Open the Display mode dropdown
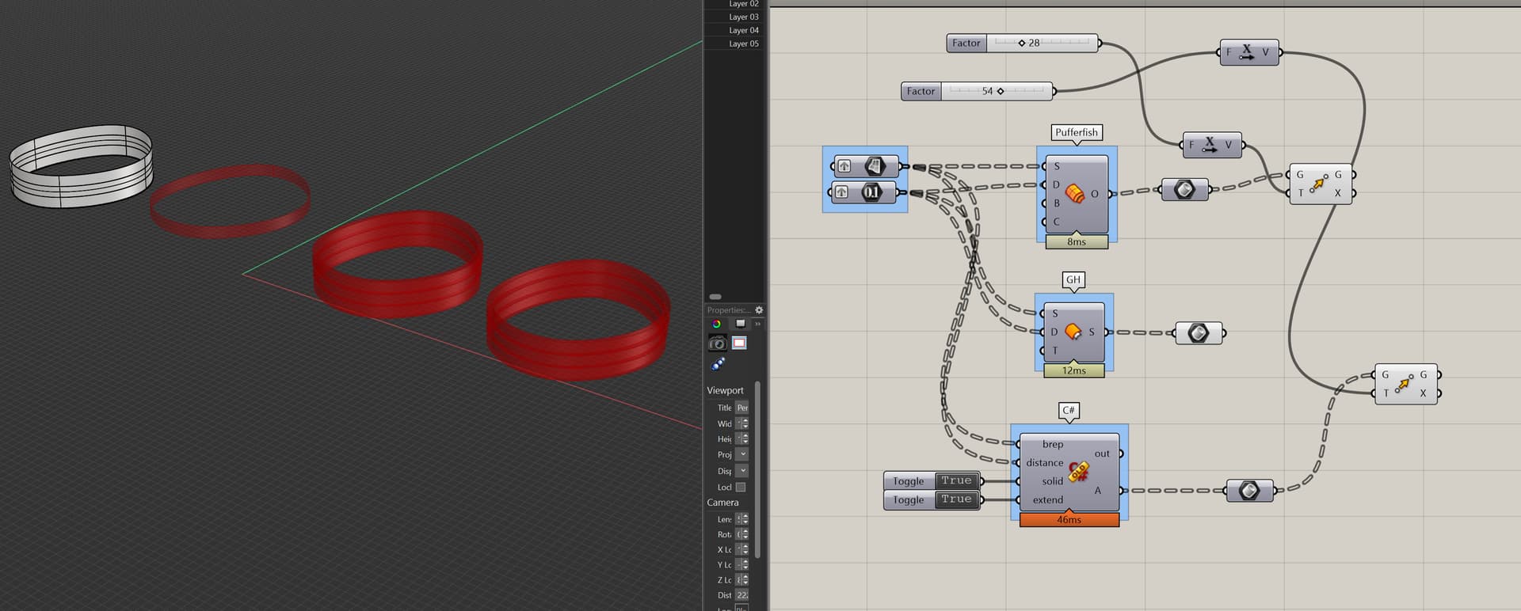1521x611 pixels. (x=741, y=471)
